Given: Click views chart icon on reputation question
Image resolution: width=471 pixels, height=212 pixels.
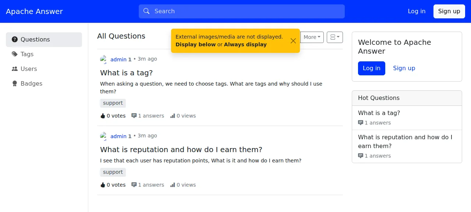Looking at the screenshot, I should [173, 185].
